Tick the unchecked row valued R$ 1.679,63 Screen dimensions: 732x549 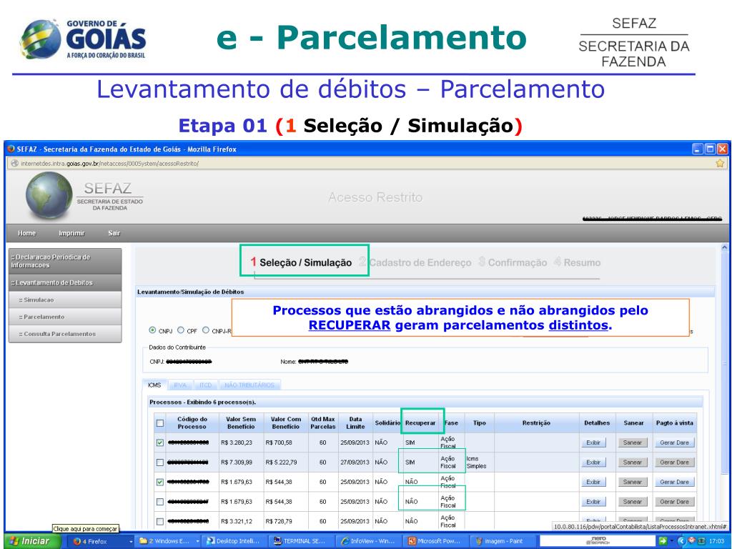[x=159, y=502]
